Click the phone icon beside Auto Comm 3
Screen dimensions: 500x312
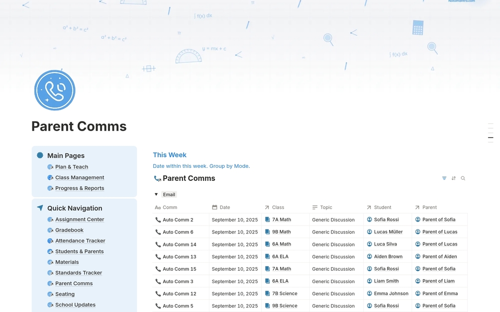tap(158, 281)
